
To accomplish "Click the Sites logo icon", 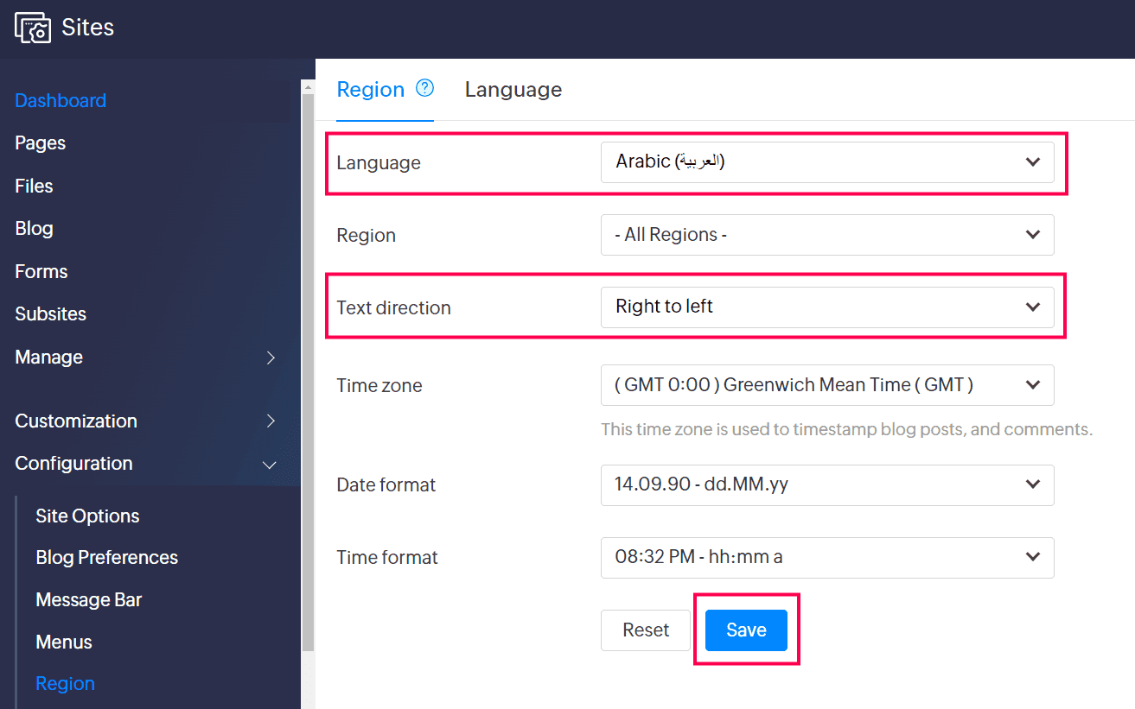I will coord(33,28).
